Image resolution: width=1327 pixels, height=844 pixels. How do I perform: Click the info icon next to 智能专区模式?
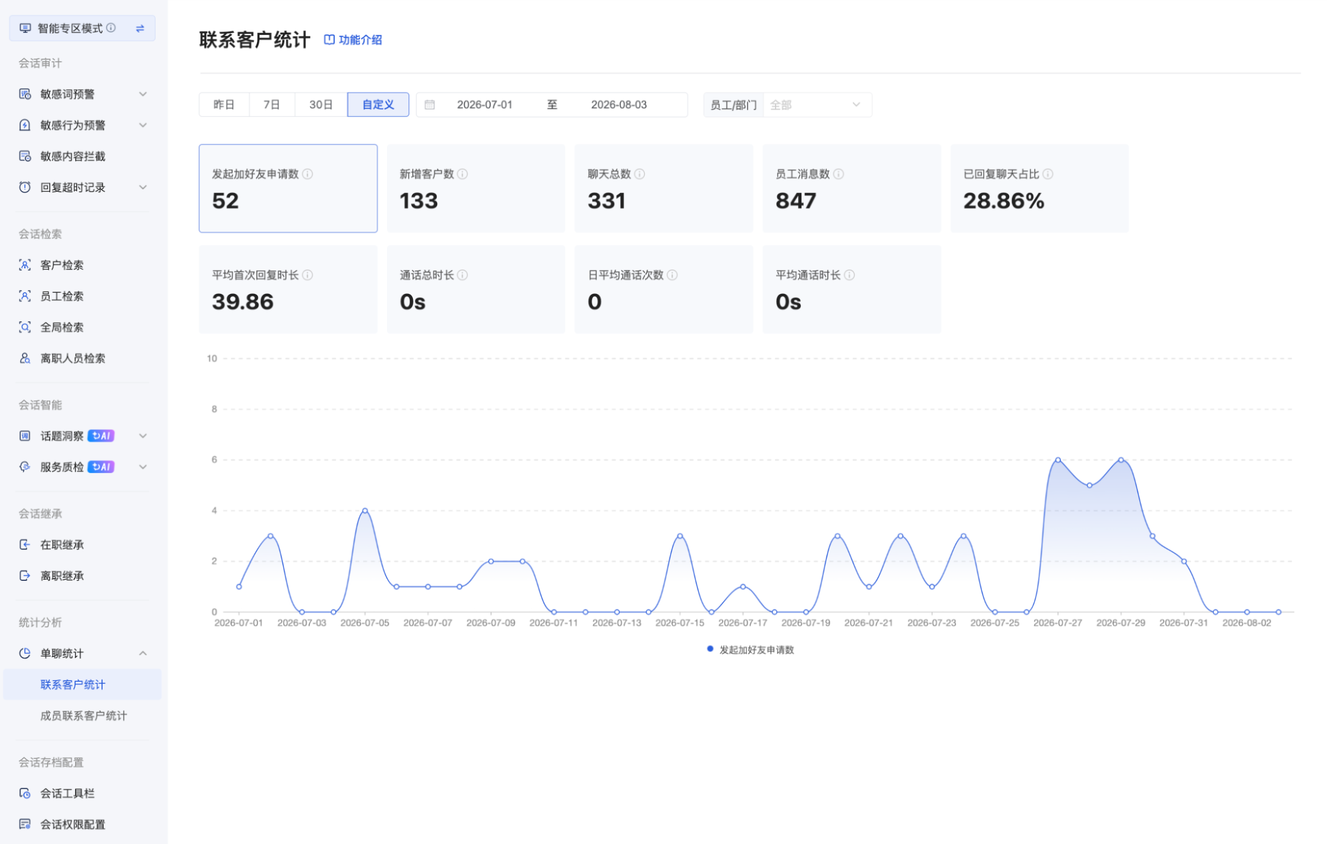coord(111,27)
